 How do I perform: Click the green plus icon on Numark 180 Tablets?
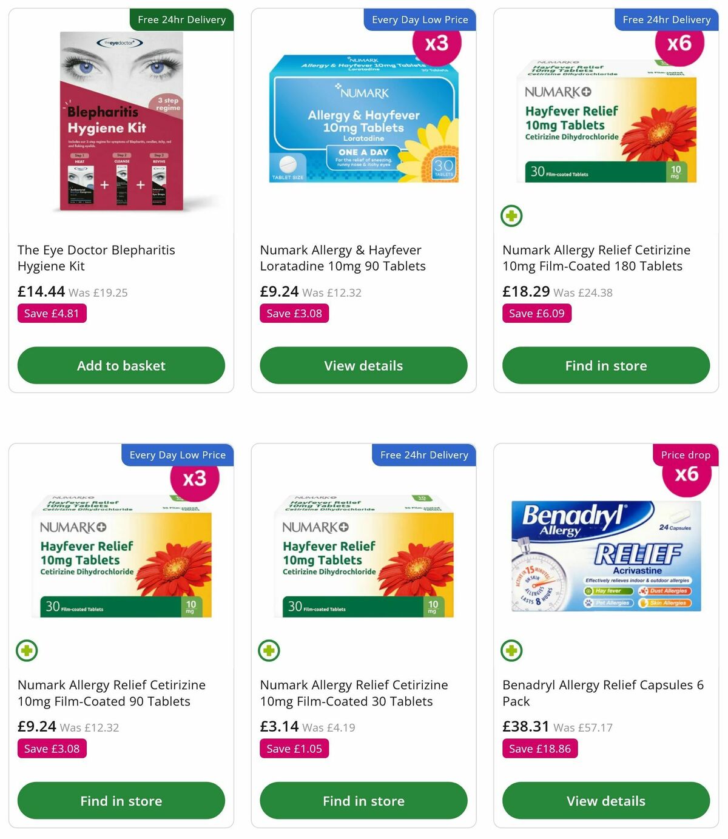(511, 215)
